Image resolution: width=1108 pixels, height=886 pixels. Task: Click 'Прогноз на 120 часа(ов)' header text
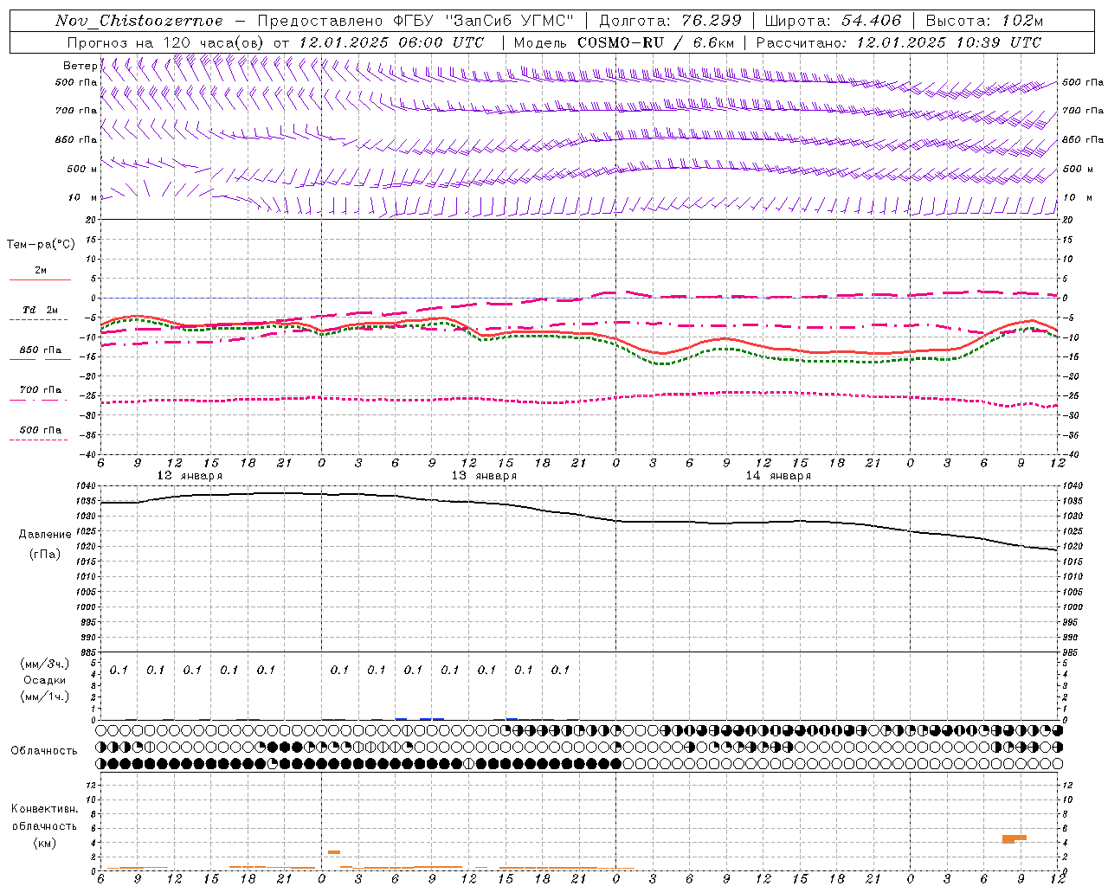click(x=167, y=42)
